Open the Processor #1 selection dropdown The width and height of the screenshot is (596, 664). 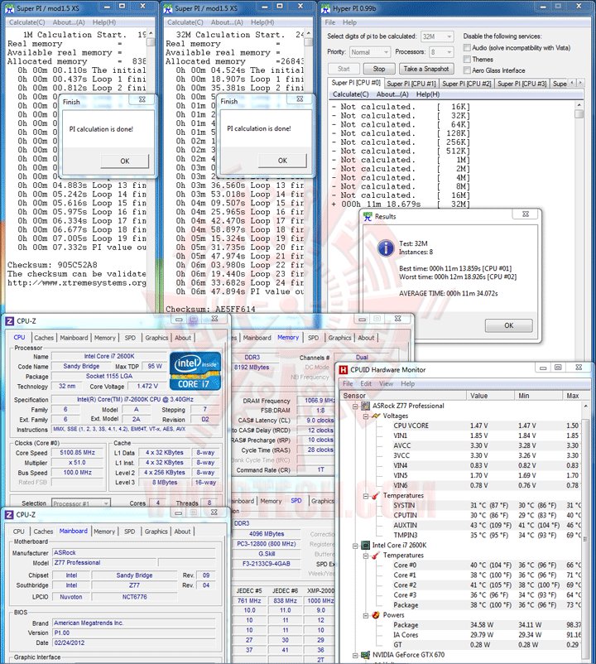pyautogui.click(x=81, y=503)
